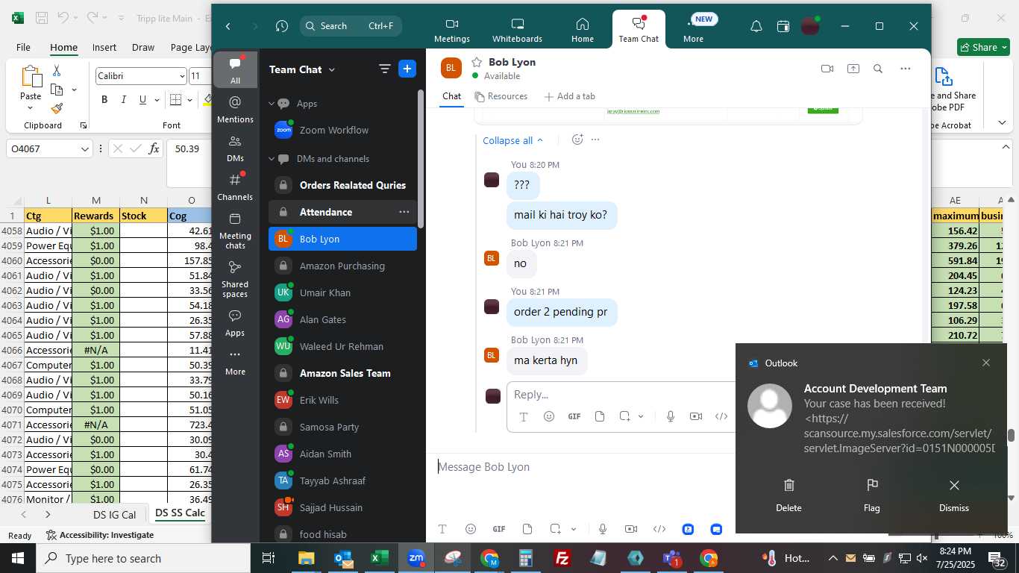This screenshot has height=573, width=1019.
Task: Insert code snippet in main message box
Action: tap(659, 529)
